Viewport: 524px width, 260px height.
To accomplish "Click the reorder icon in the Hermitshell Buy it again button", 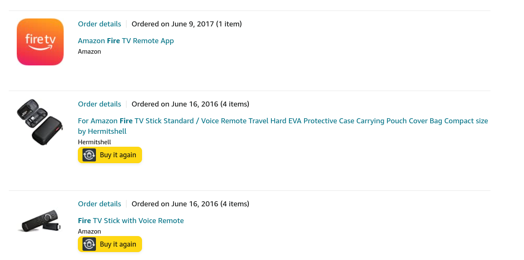I will (x=89, y=155).
